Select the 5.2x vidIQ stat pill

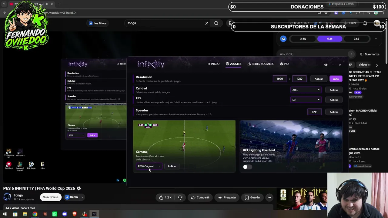(x=330, y=39)
